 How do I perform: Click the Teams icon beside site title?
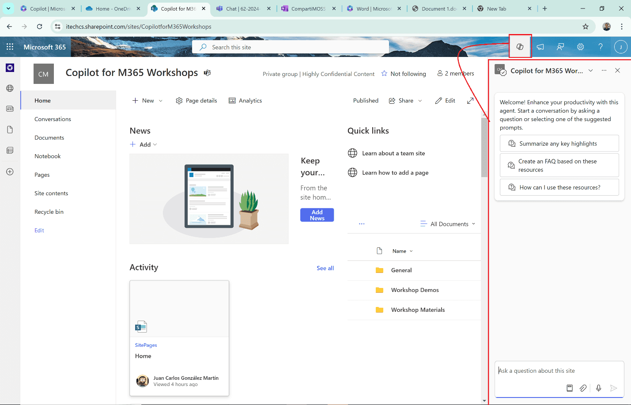(207, 73)
